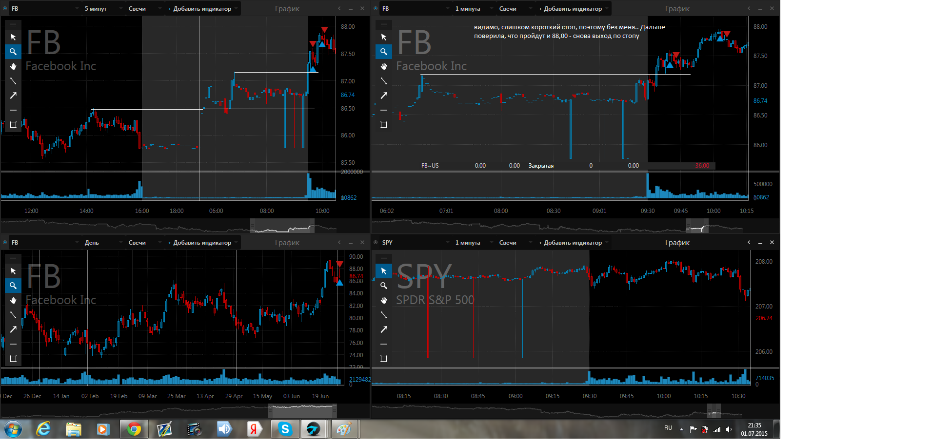The image size is (932, 444).
Task: Select the pointer tool in FB День chart
Action: [13, 271]
